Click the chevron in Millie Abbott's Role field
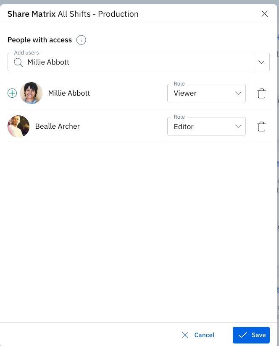279x346 pixels. (238, 93)
